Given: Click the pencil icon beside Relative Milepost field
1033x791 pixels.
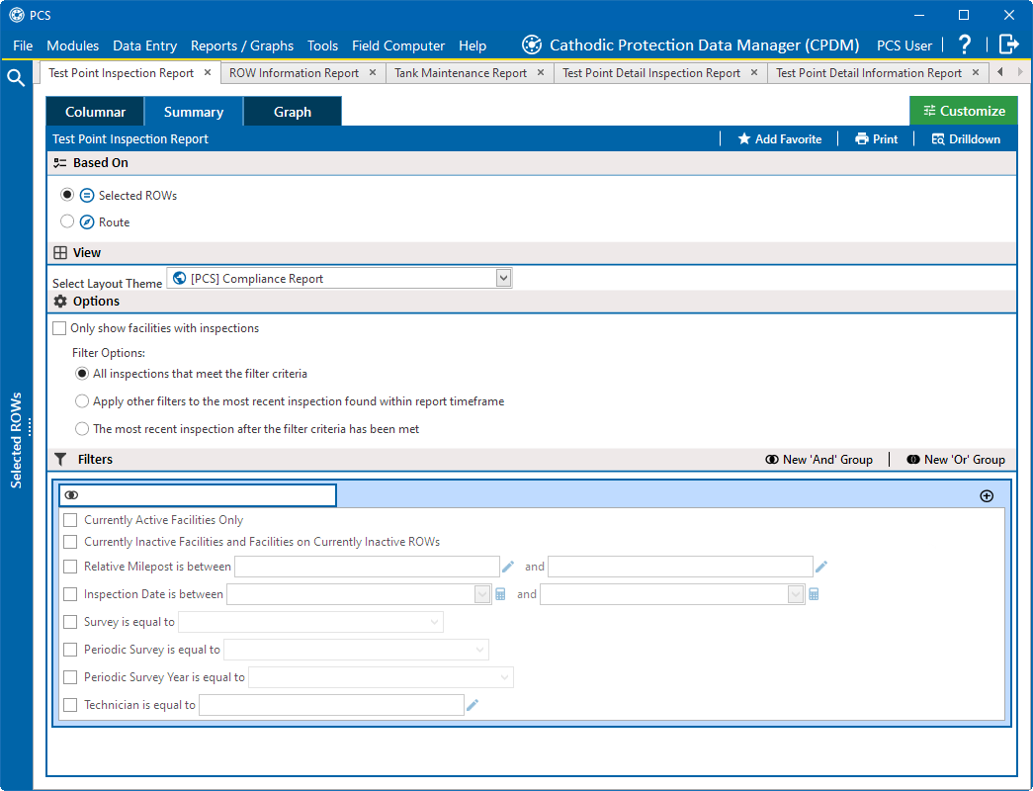Looking at the screenshot, I should [508, 566].
